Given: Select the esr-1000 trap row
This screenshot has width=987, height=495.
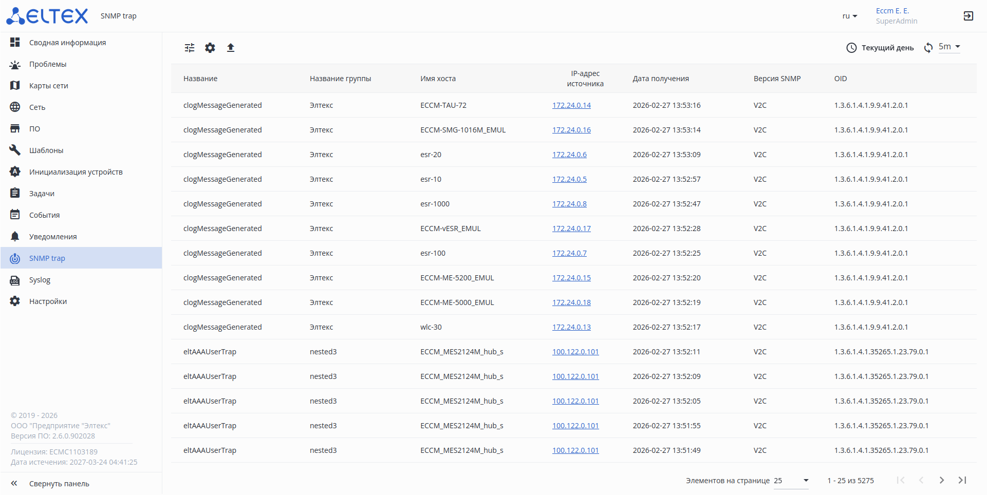Looking at the screenshot, I should click(x=435, y=204).
